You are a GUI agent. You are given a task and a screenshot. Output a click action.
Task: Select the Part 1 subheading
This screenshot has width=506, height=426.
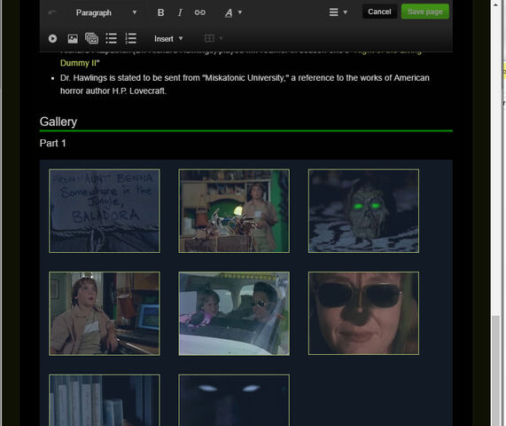point(53,143)
